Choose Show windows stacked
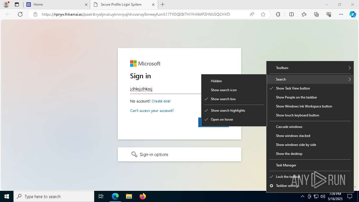 pyautogui.click(x=310, y=136)
